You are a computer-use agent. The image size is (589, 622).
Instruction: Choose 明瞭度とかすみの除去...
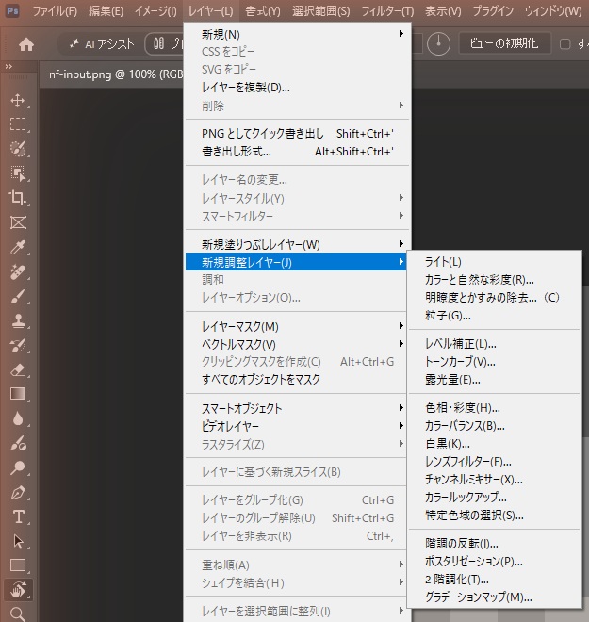pos(494,297)
